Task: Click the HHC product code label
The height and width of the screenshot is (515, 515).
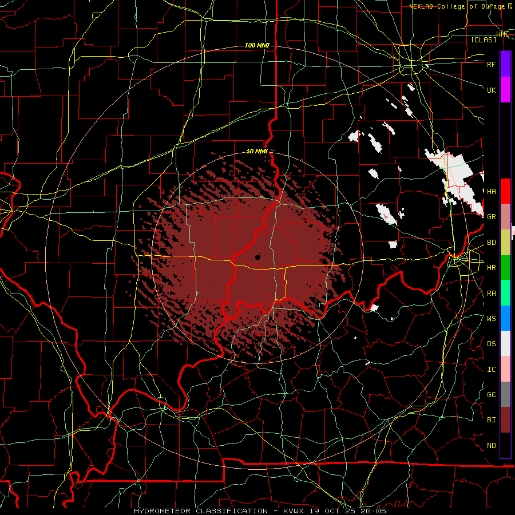Action: coord(502,34)
